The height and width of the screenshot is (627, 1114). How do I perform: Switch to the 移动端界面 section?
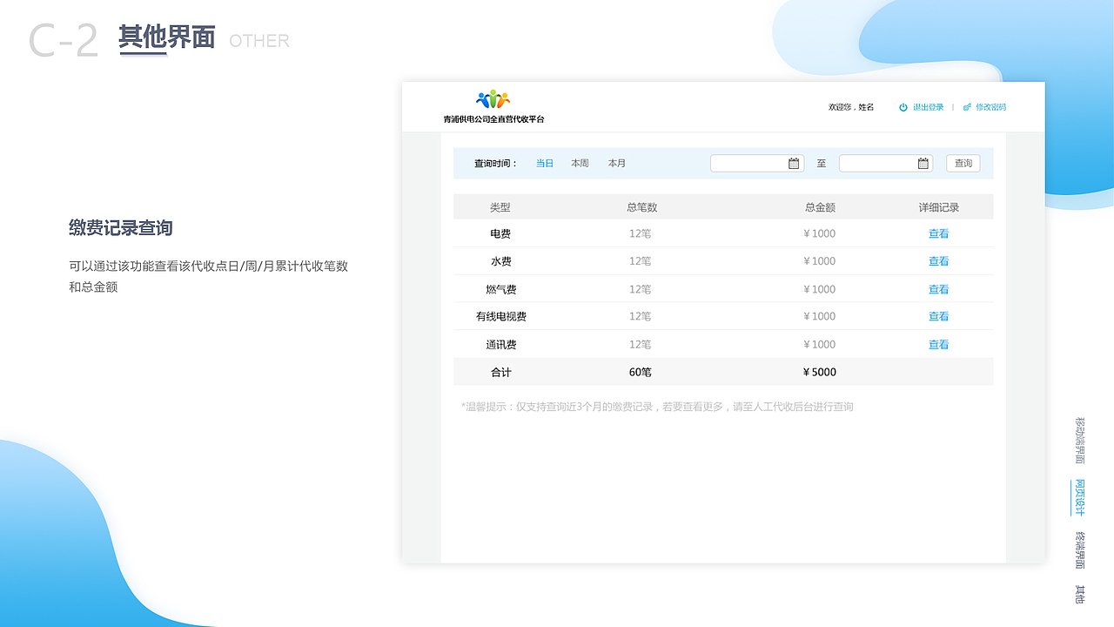click(1079, 440)
